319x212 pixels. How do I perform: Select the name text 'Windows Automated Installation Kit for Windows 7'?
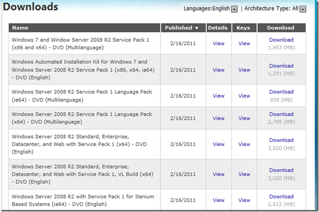tap(74, 62)
